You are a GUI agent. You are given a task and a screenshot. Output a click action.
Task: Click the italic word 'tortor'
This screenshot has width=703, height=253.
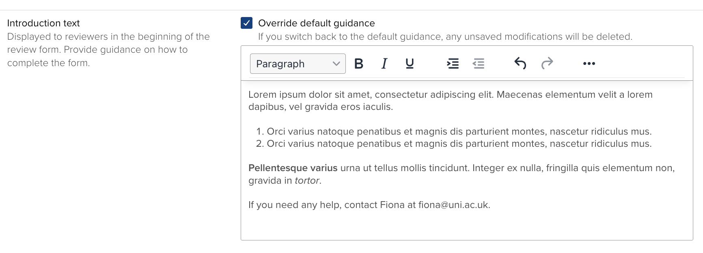coord(307,181)
